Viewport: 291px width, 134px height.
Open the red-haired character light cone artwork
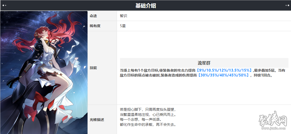click(44, 72)
